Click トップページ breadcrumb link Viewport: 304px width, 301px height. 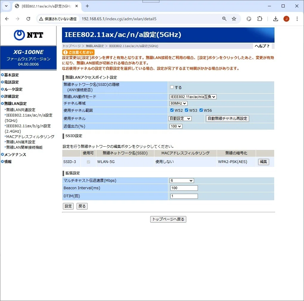click(x=72, y=46)
